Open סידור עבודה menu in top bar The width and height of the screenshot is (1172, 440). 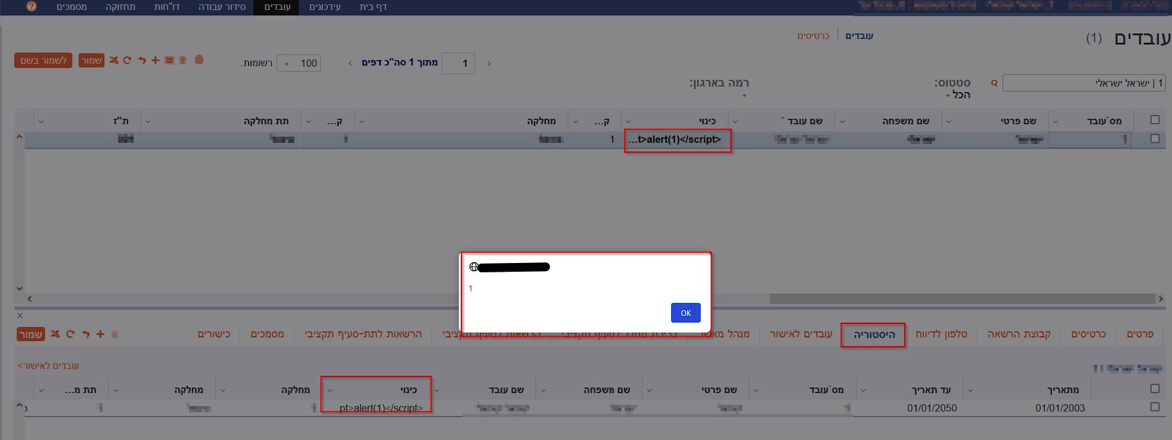[x=222, y=7]
